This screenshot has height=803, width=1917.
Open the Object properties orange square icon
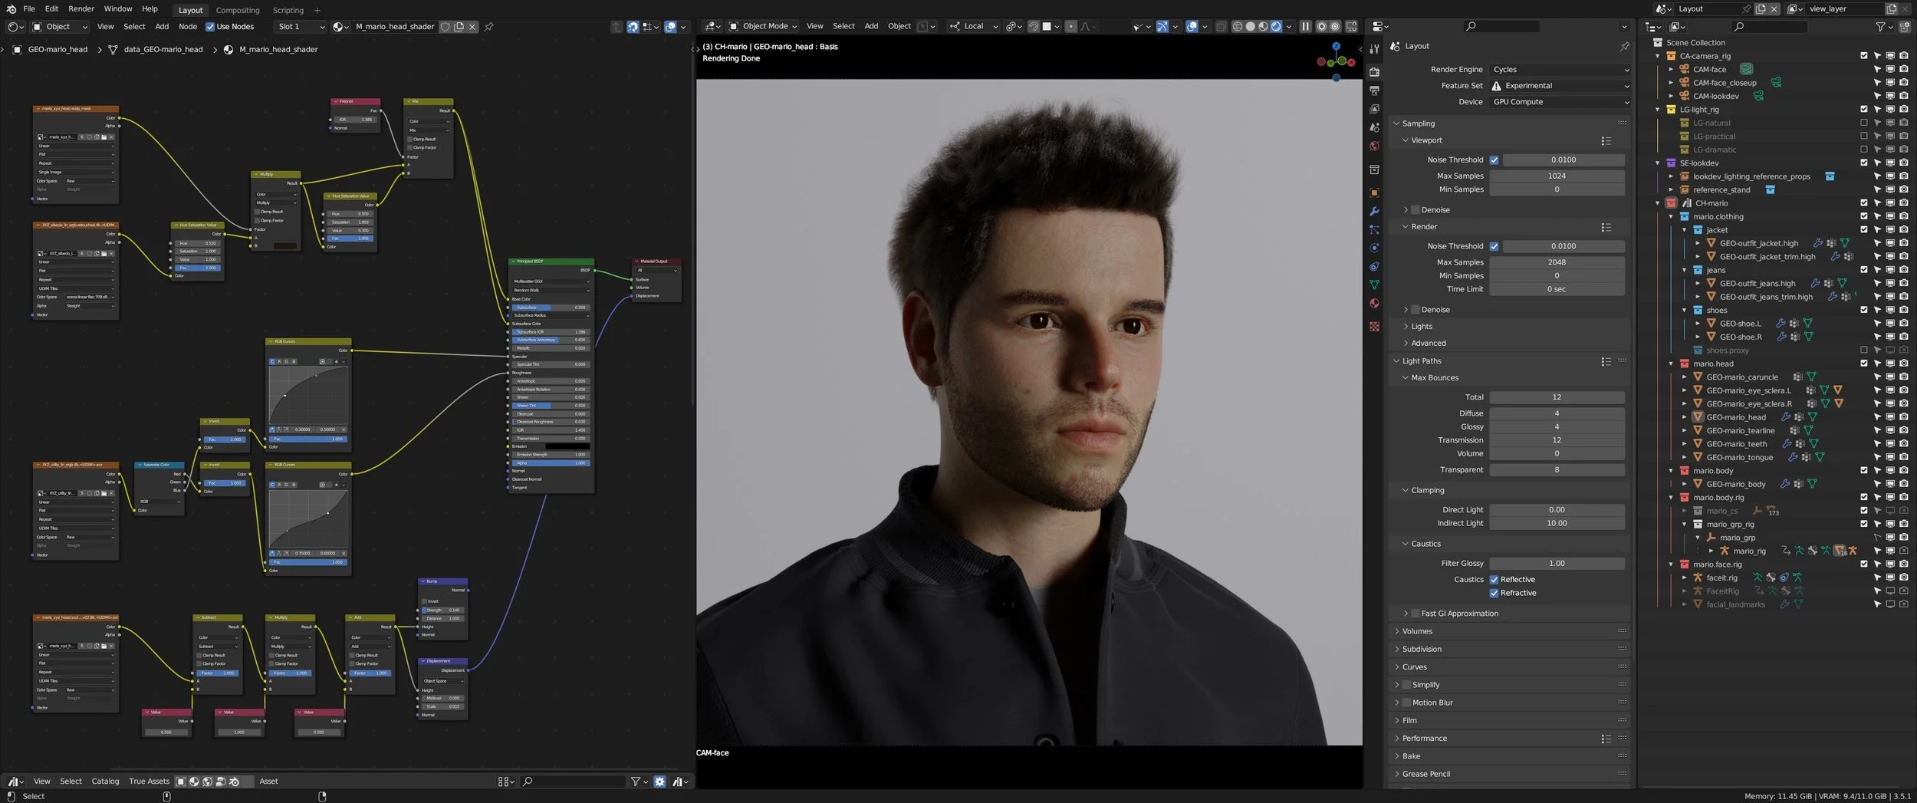[1374, 193]
